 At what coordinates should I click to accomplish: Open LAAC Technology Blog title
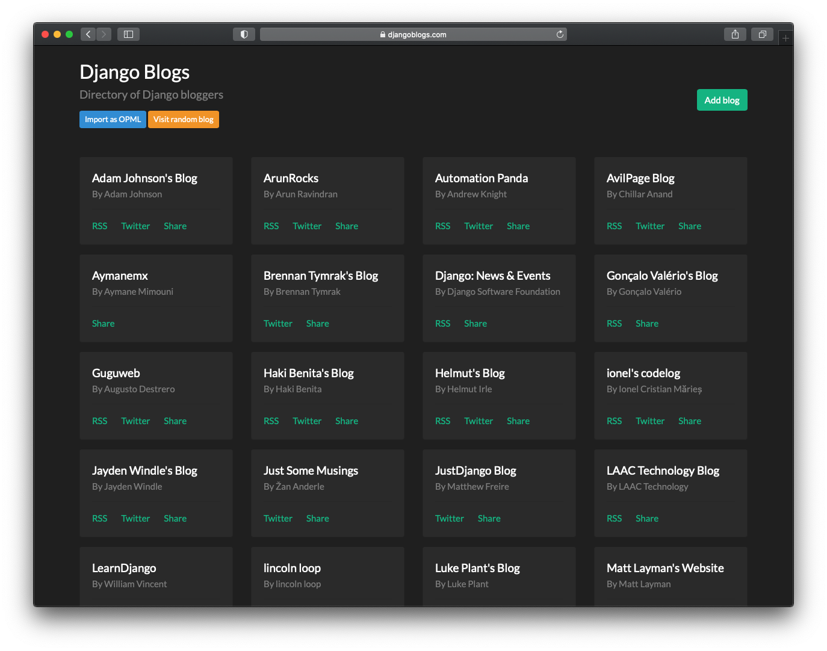coord(663,471)
